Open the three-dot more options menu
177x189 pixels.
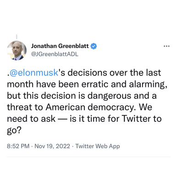(x=166, y=46)
